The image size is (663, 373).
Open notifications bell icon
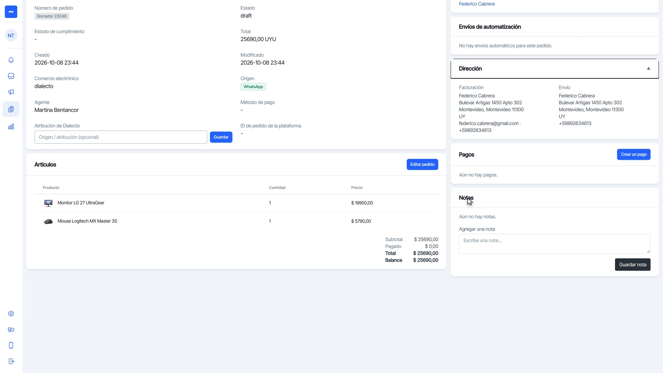click(x=11, y=60)
